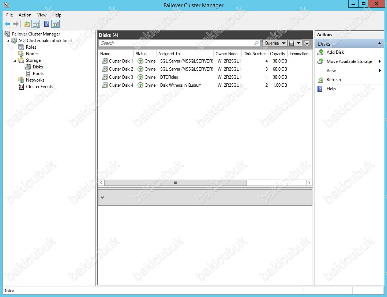The image size is (387, 297).
Task: Select the Cluster Disk 2 row name
Action: click(121, 69)
